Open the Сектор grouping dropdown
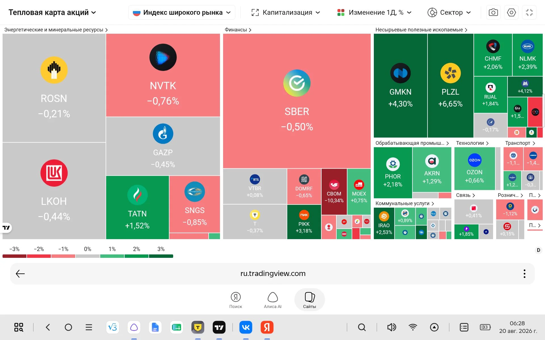The image size is (545, 340). pyautogui.click(x=449, y=12)
